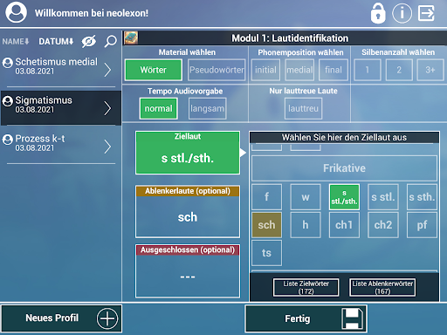Select Wörter material

pos(154,70)
